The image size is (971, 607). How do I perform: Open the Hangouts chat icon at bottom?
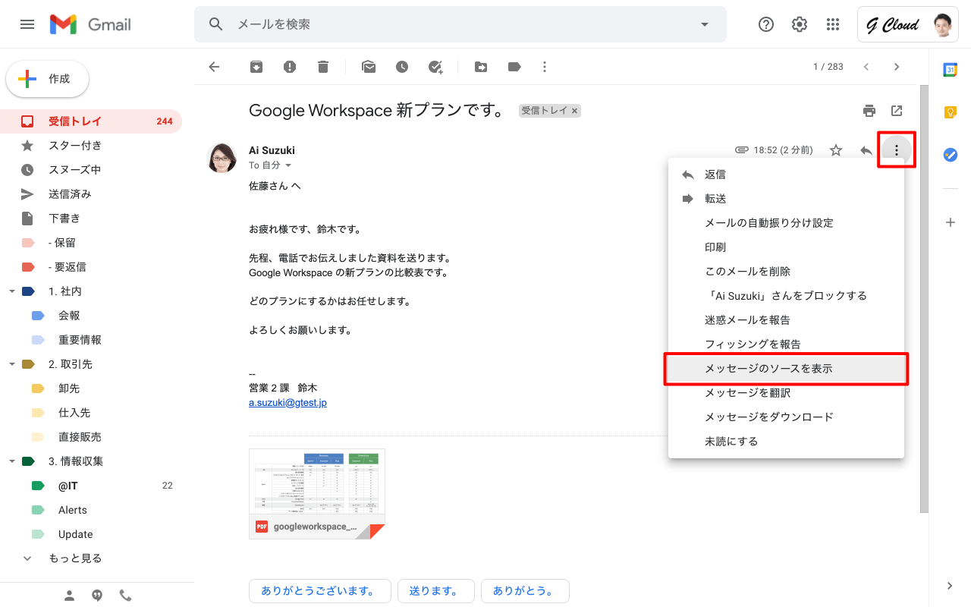97,596
